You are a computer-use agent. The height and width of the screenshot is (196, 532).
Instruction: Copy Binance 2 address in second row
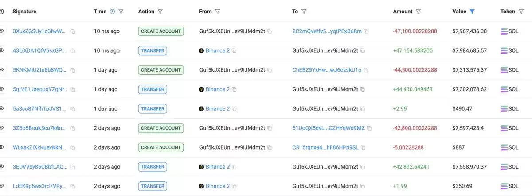coord(234,51)
